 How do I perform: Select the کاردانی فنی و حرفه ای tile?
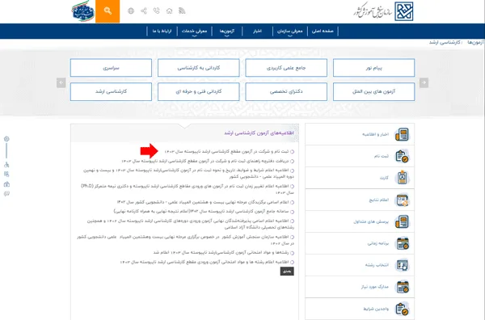(199, 91)
